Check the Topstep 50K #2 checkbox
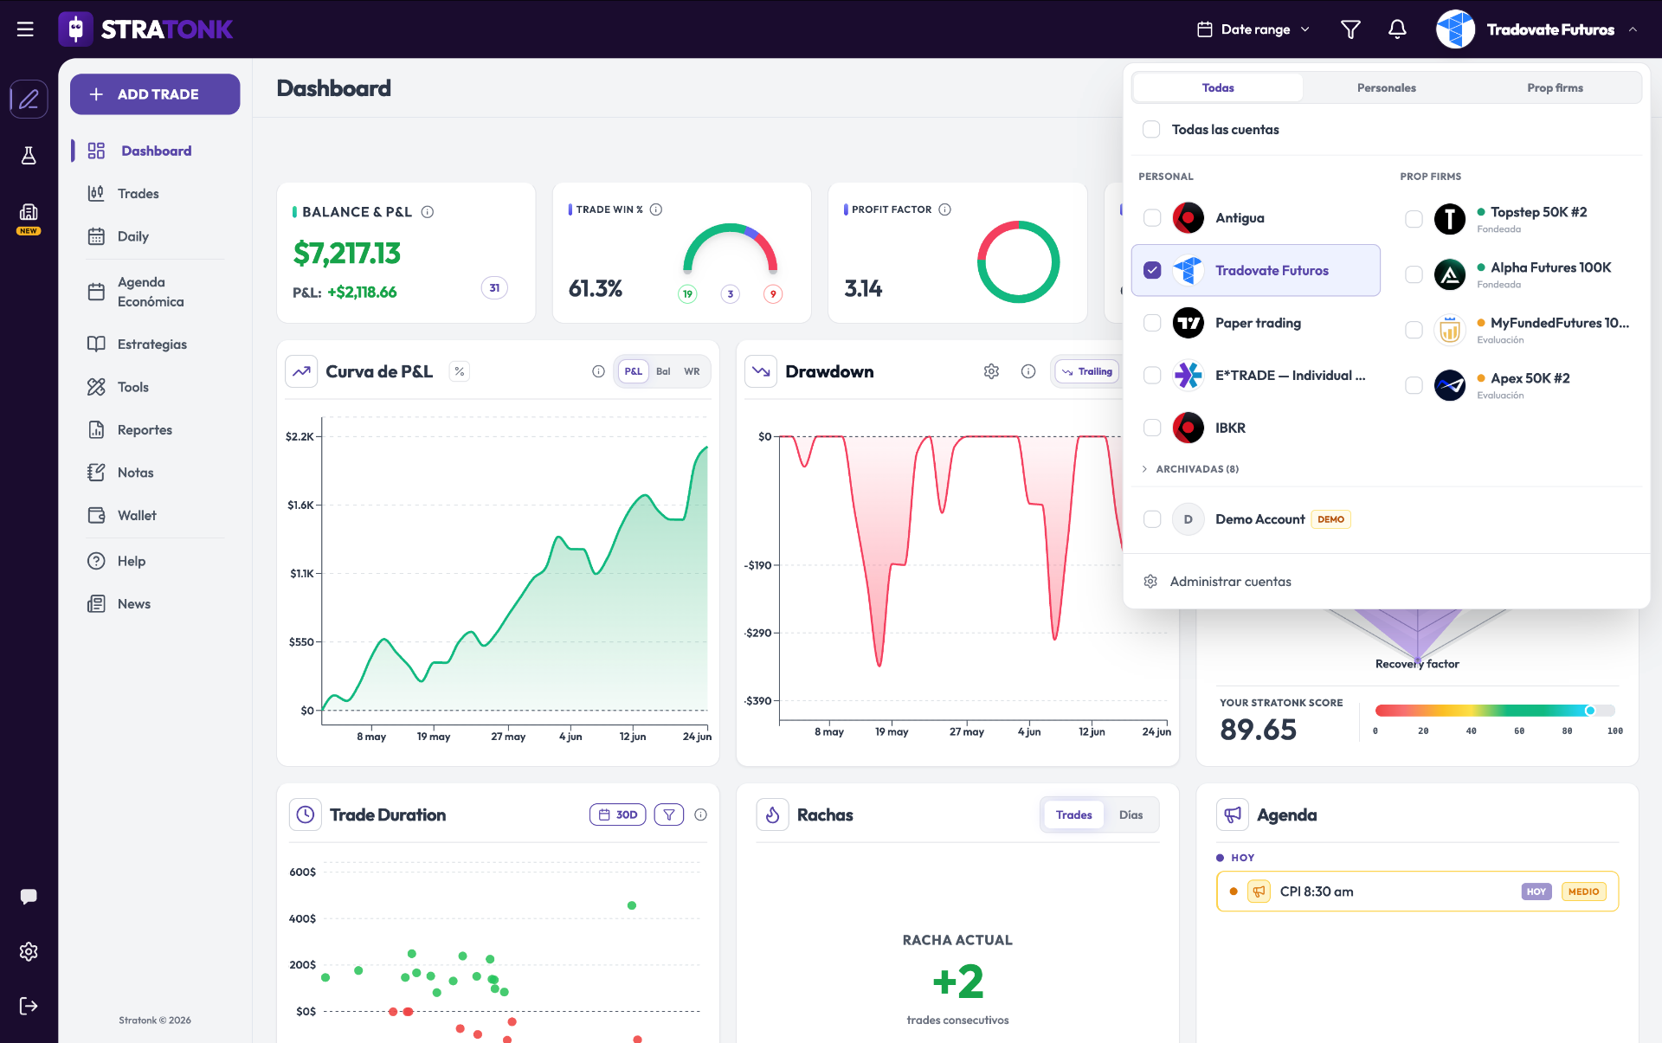This screenshot has height=1043, width=1662. (x=1414, y=219)
